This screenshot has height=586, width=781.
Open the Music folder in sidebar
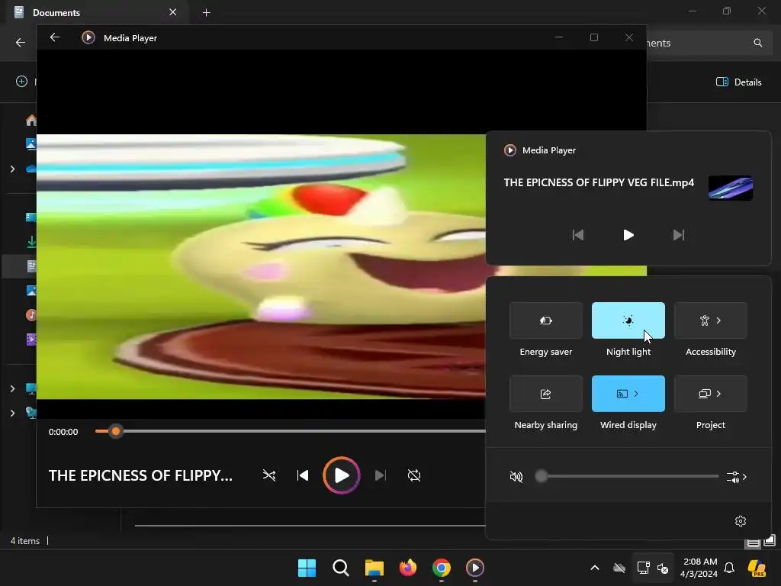click(x=31, y=314)
